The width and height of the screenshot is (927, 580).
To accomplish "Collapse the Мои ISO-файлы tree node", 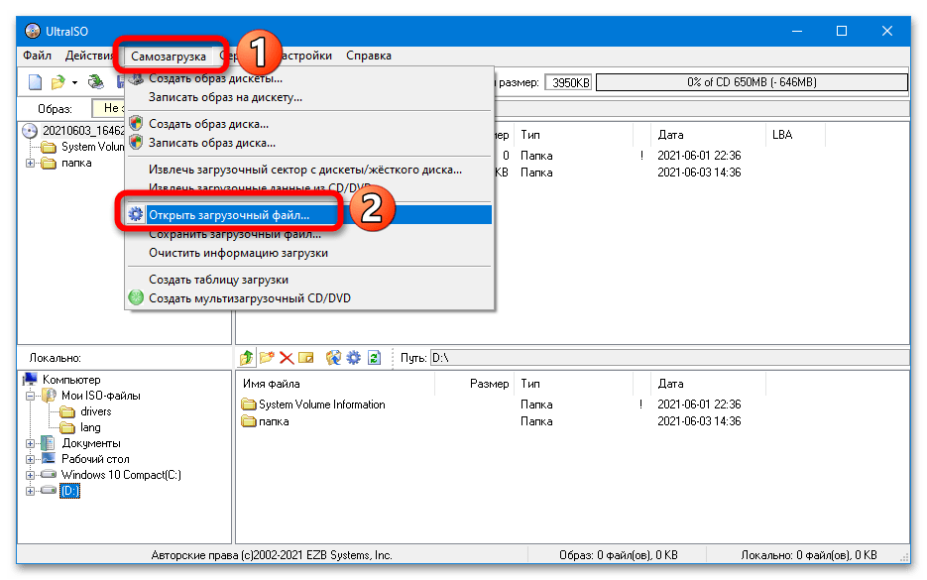I will [30, 397].
